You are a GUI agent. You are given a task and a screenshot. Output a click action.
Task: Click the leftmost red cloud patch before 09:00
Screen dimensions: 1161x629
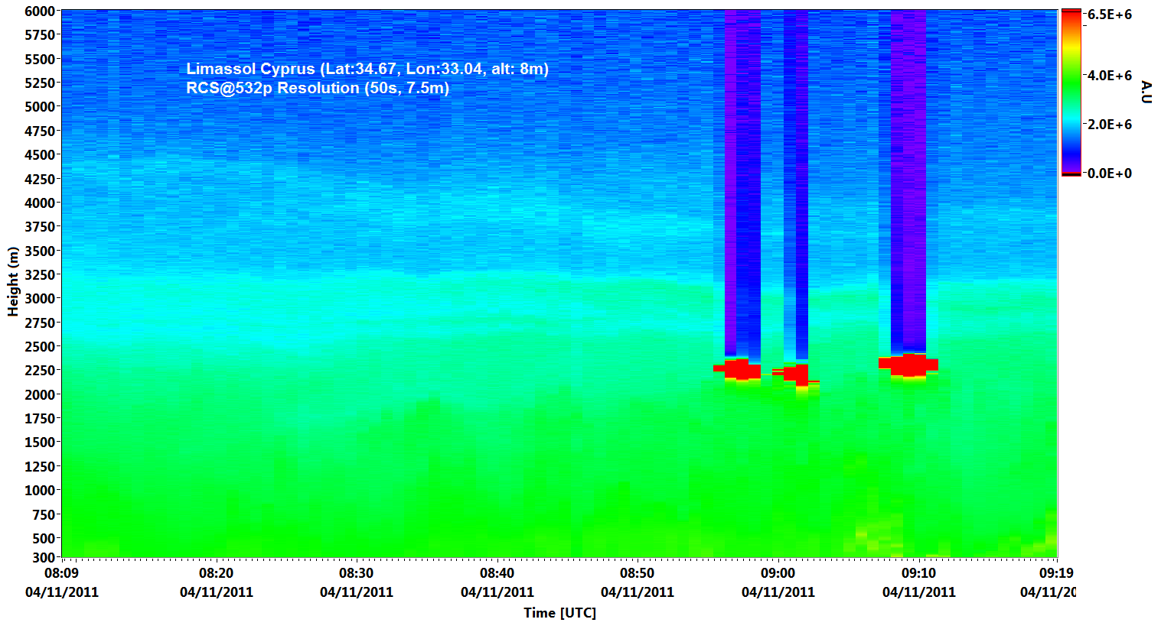point(739,369)
